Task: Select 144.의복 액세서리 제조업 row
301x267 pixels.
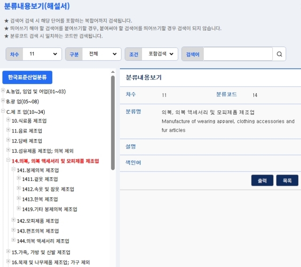Action: [43, 241]
